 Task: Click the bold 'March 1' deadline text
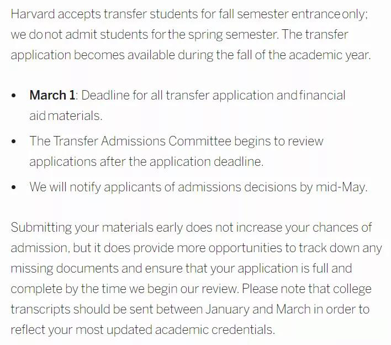point(52,95)
